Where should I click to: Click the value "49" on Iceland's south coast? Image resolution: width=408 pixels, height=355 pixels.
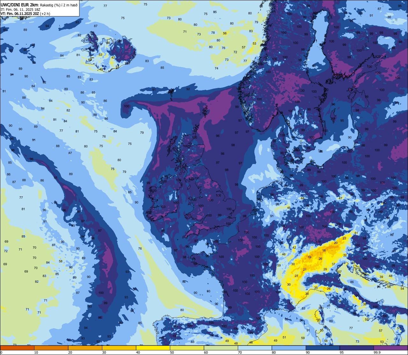click(x=101, y=69)
